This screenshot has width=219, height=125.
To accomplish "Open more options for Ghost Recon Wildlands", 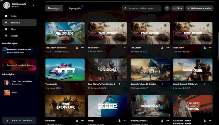I will pyautogui.click(x=210, y=84).
